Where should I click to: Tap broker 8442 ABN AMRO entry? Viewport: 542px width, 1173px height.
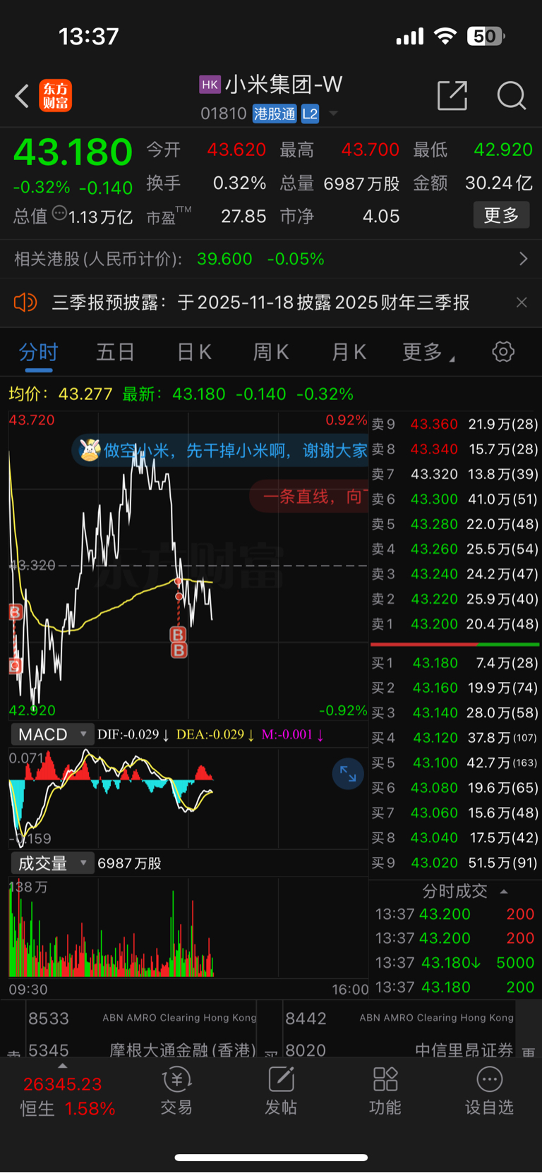(399, 1018)
